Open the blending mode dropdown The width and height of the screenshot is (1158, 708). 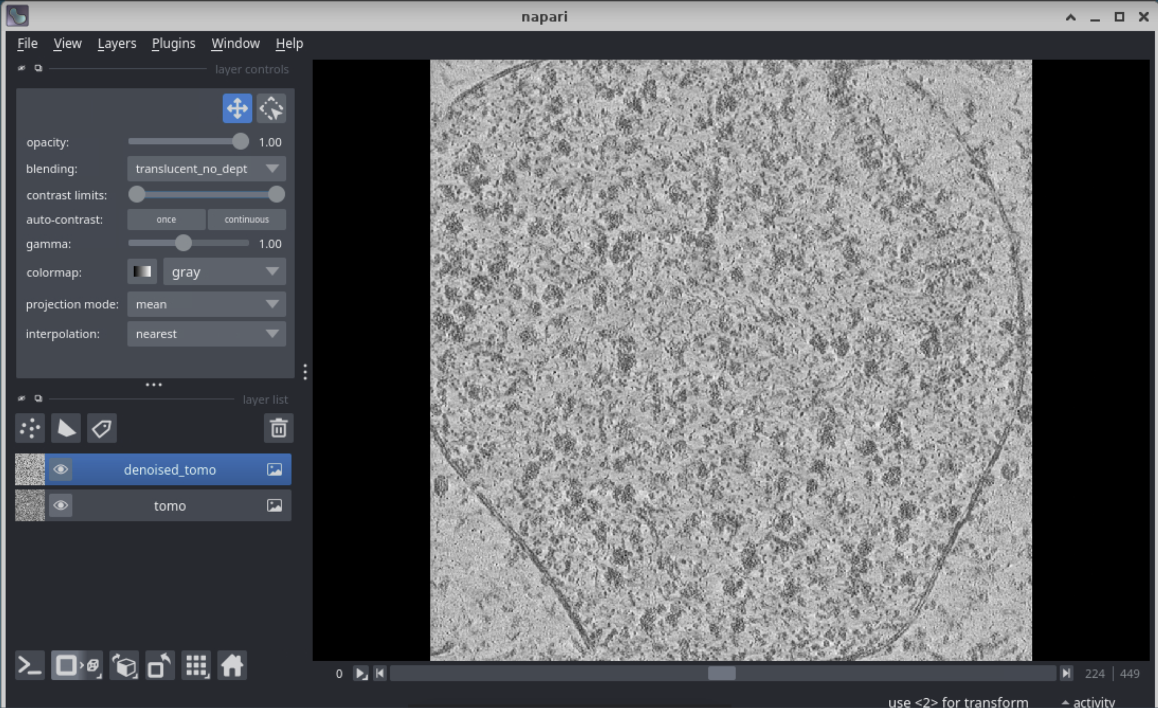206,169
